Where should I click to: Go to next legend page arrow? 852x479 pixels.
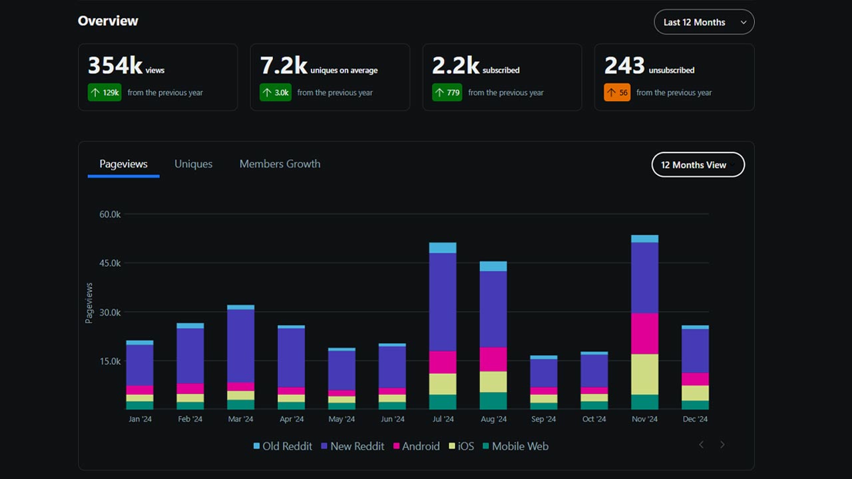pyautogui.click(x=722, y=444)
